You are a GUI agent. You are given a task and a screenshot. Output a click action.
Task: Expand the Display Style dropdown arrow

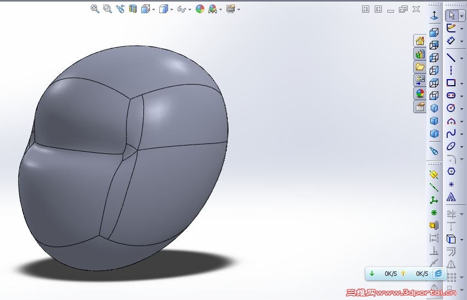pyautogui.click(x=171, y=9)
